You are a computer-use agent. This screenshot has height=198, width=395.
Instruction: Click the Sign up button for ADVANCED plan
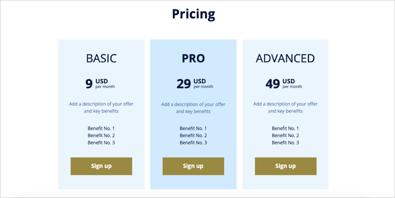click(x=285, y=166)
